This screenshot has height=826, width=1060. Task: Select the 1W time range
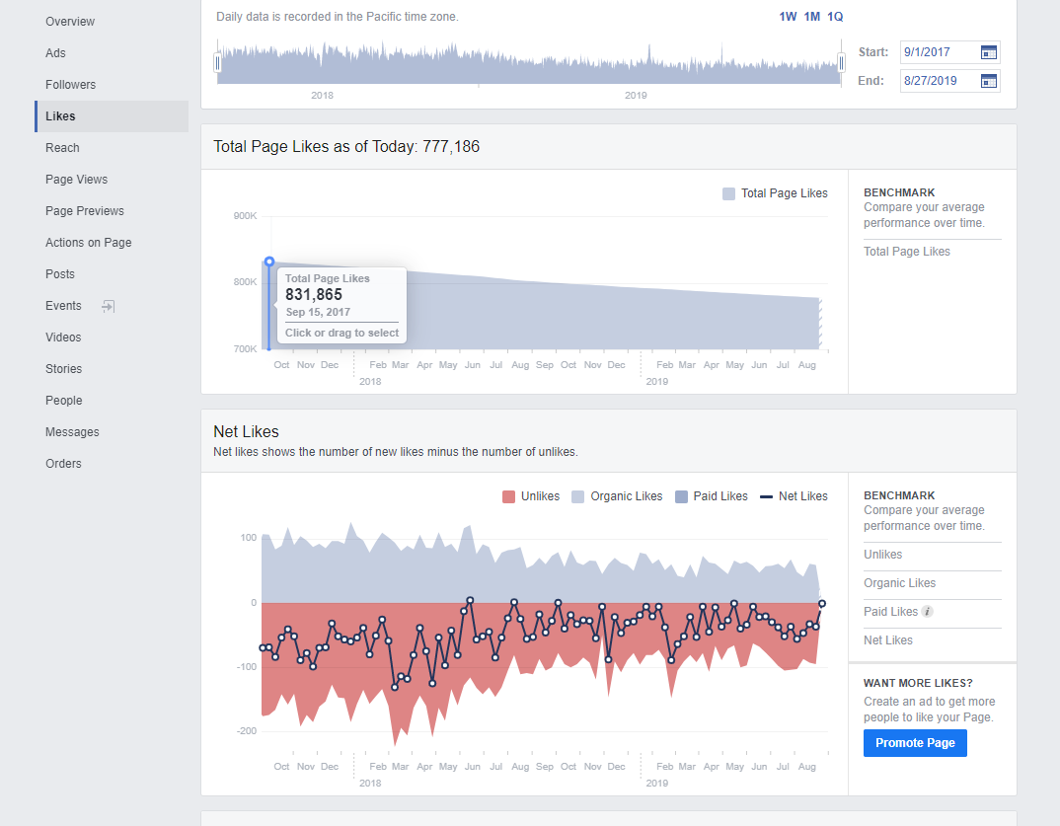(788, 17)
